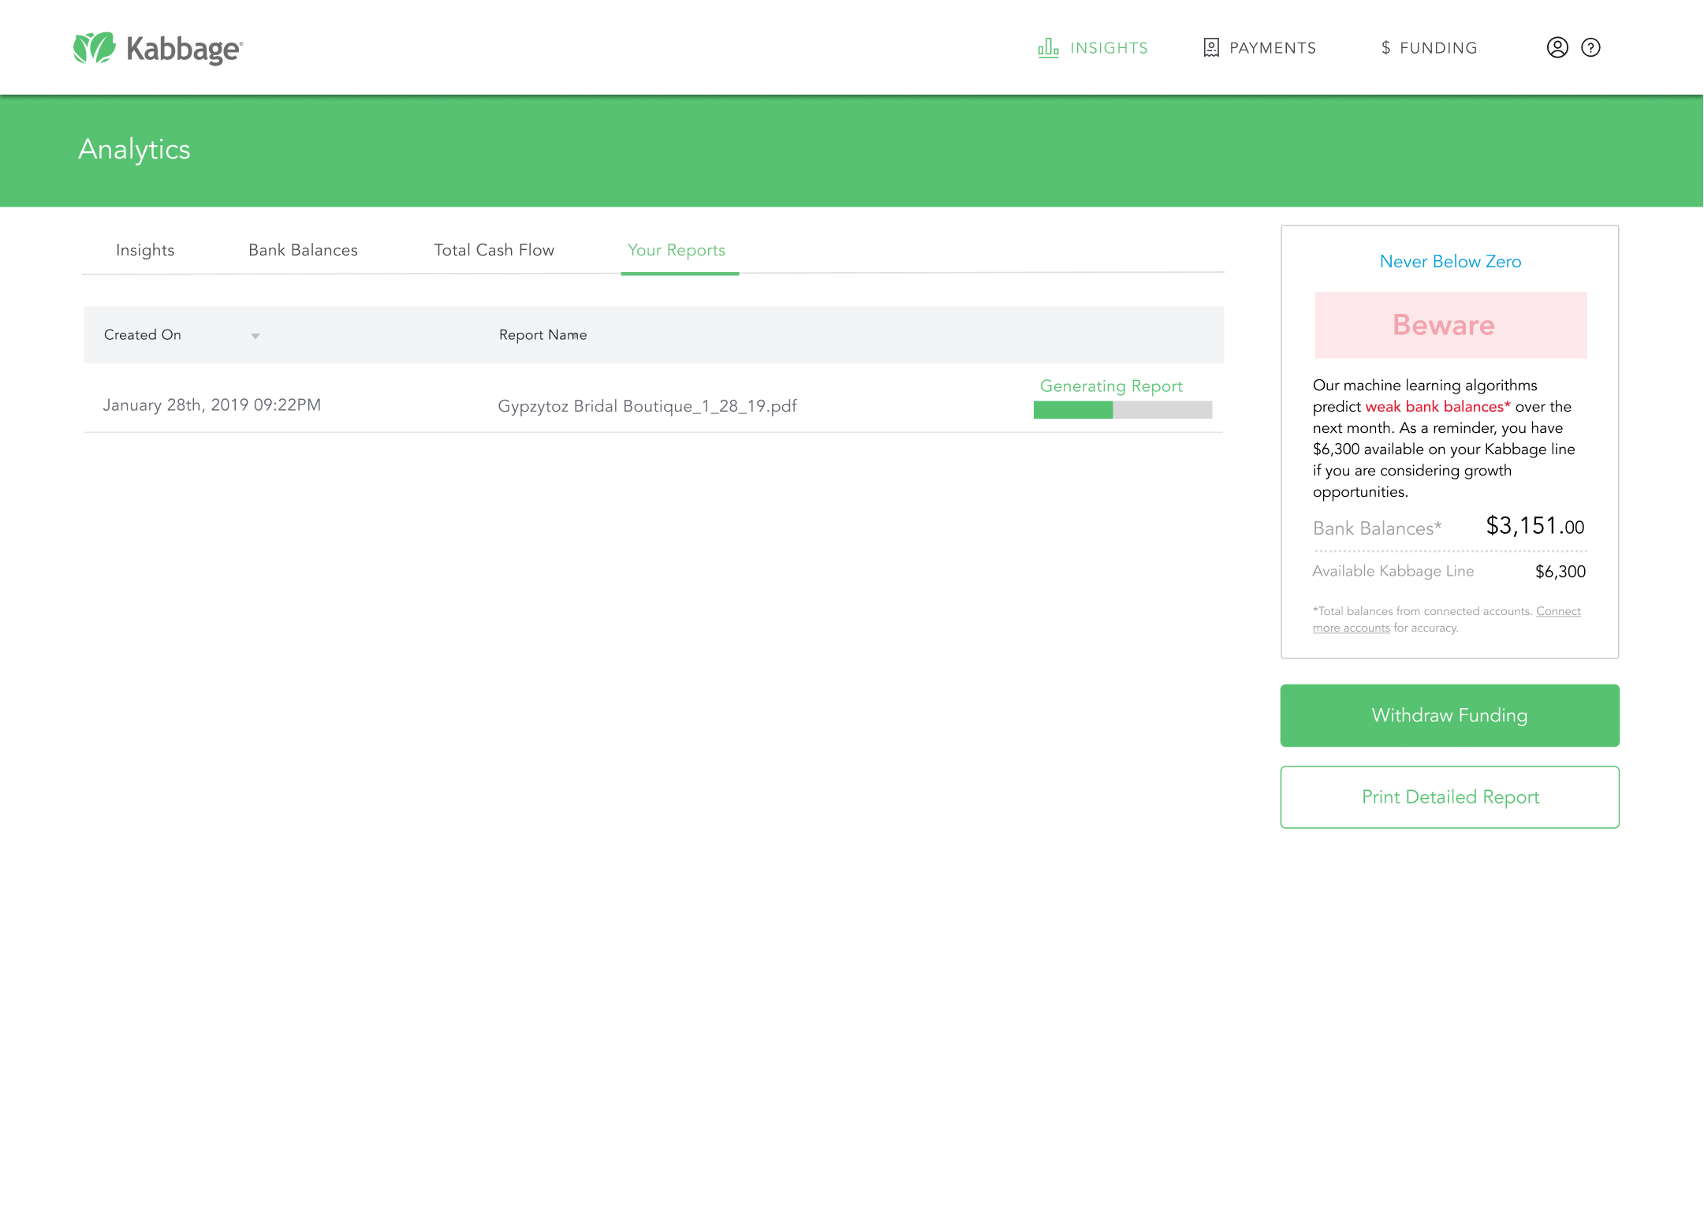The image size is (1704, 1212).
Task: Click the Withdraw Funding button
Action: point(1449,715)
